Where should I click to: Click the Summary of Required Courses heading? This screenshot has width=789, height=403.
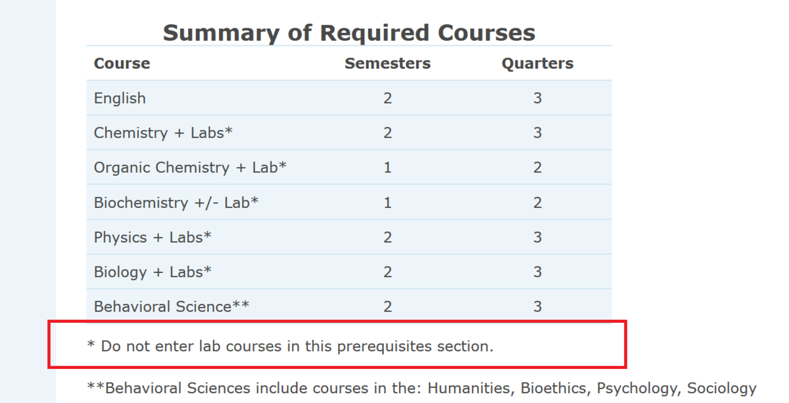pos(348,32)
